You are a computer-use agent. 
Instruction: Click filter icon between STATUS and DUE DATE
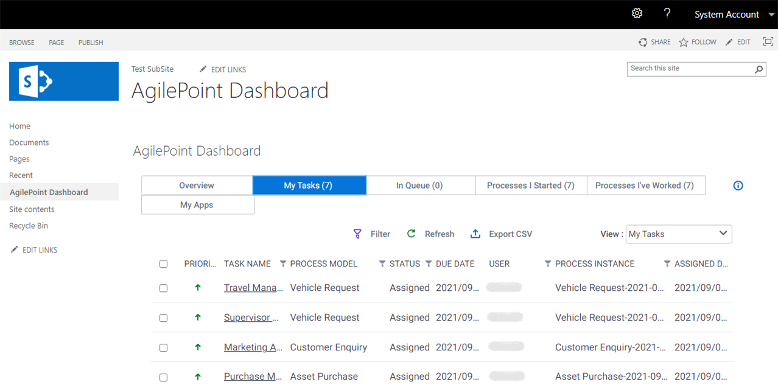(429, 263)
